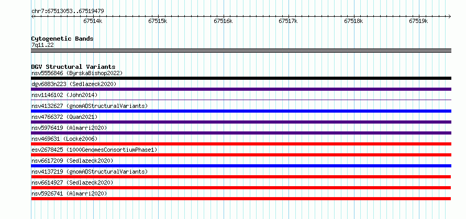Open the nsv4766372 (Quan2021) variant label
Image resolution: width=466 pixels, height=219 pixels.
tap(64, 117)
